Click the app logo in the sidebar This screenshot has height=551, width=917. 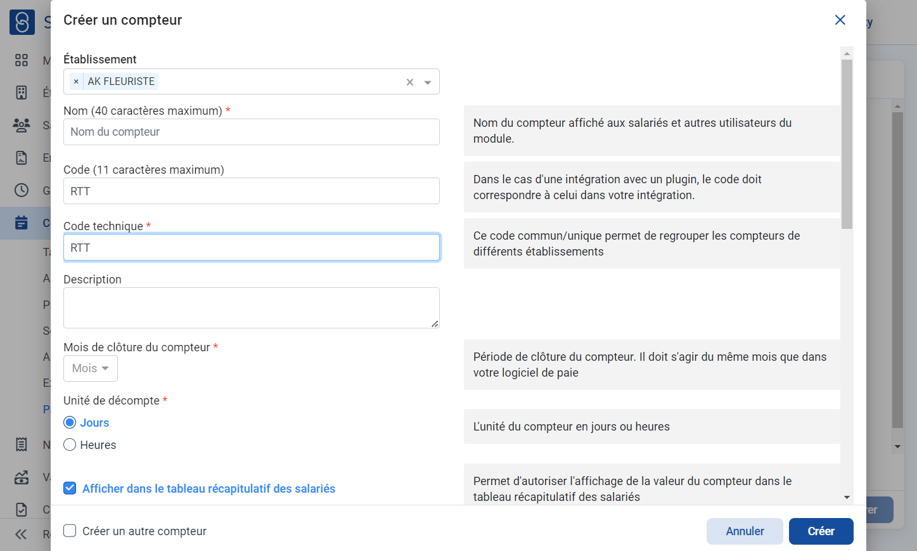[22, 22]
